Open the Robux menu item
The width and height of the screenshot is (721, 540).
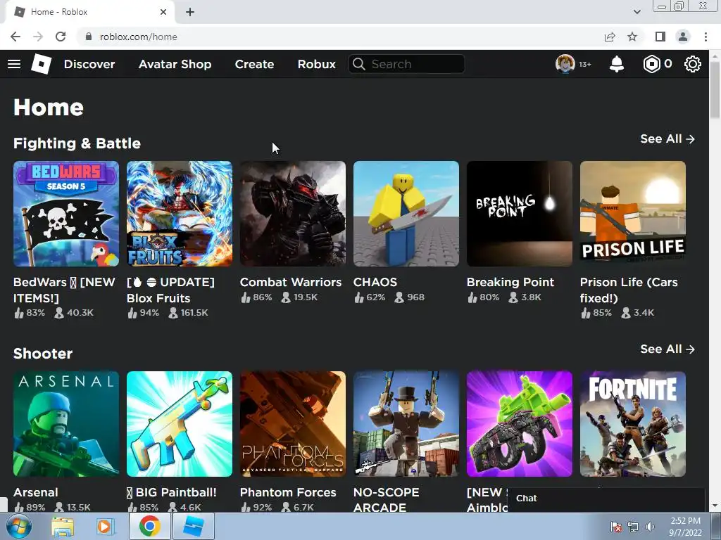coord(316,64)
